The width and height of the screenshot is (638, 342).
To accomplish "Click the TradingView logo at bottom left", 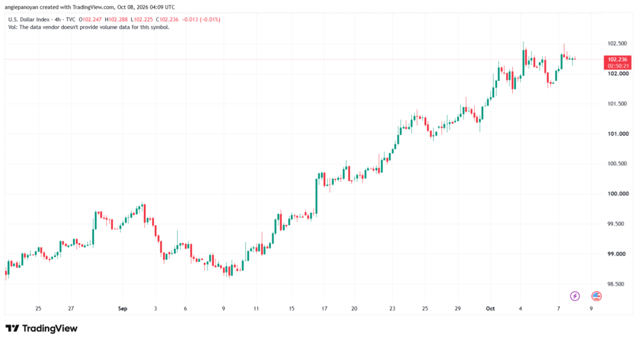I will (41, 328).
